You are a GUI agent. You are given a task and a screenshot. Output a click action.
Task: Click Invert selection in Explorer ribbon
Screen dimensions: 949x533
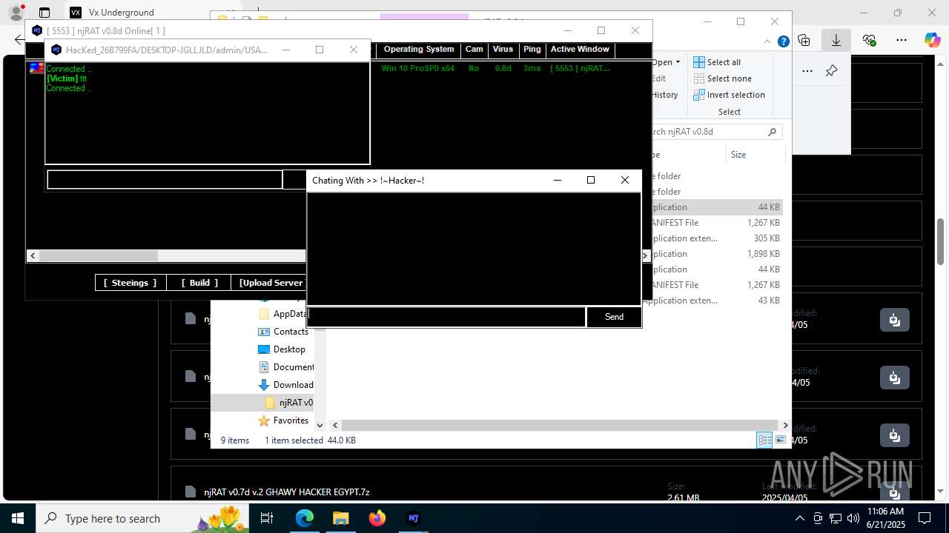(x=729, y=95)
